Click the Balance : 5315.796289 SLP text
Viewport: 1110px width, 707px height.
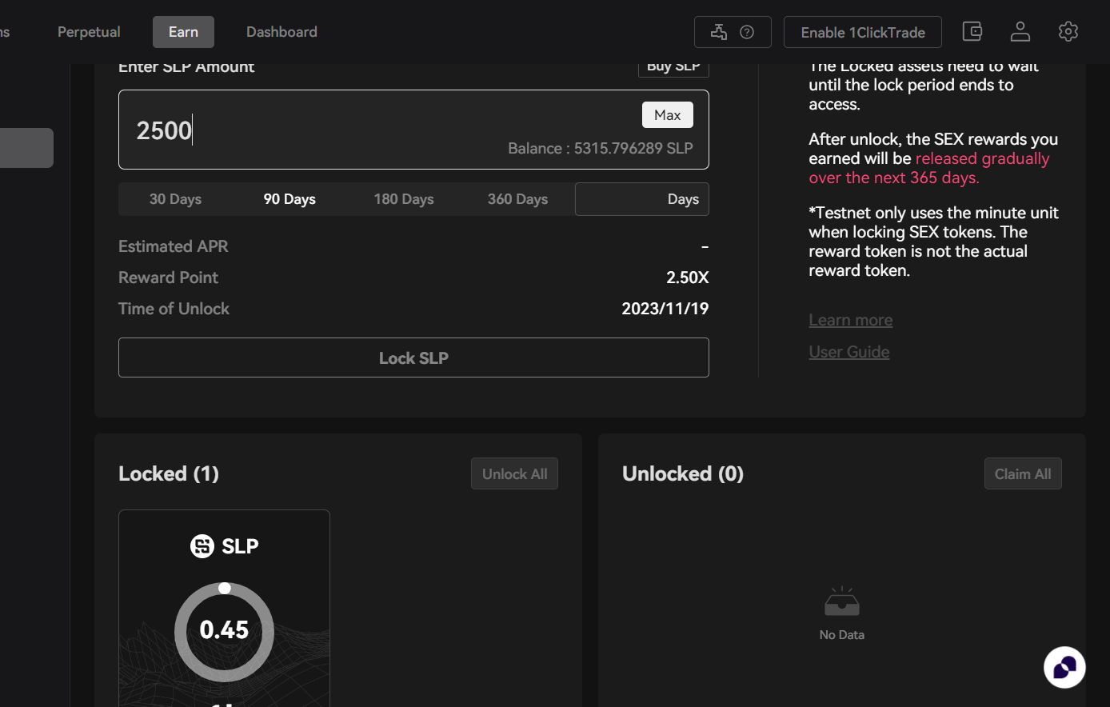pyautogui.click(x=601, y=149)
